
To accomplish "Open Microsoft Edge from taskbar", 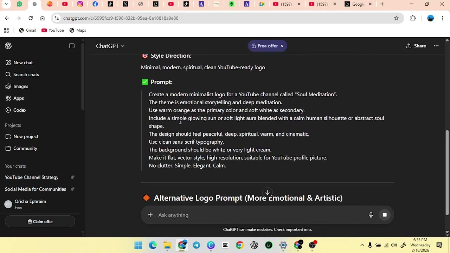I will 153,245.
